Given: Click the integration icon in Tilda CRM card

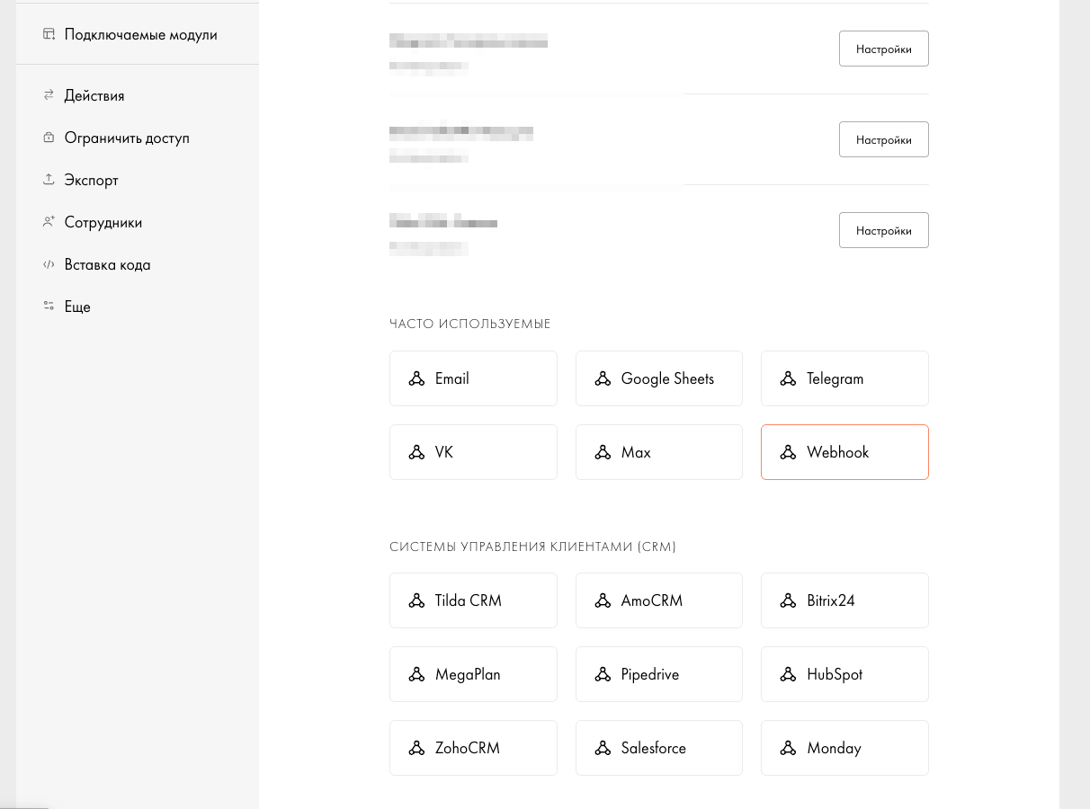Looking at the screenshot, I should (x=416, y=600).
